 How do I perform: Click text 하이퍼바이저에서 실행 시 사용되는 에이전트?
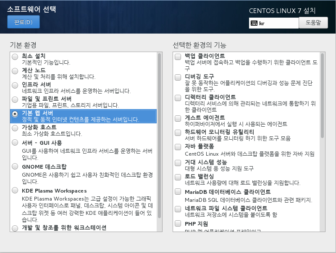point(236,124)
